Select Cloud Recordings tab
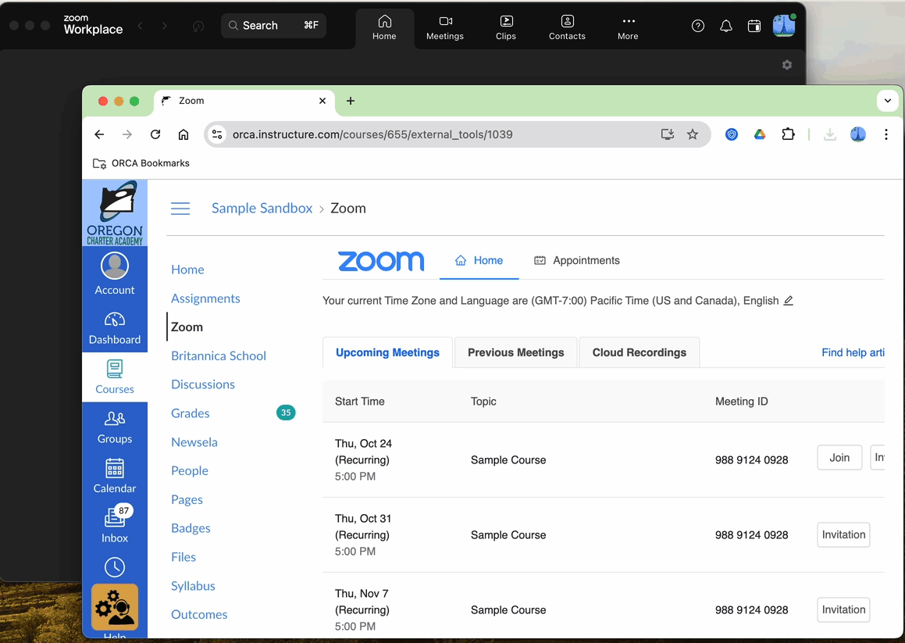The width and height of the screenshot is (905, 643). (640, 352)
